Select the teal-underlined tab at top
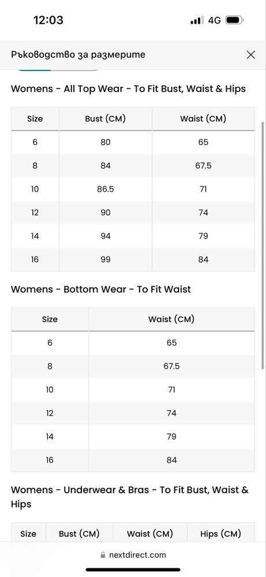The image size is (266, 577). click(x=34, y=69)
